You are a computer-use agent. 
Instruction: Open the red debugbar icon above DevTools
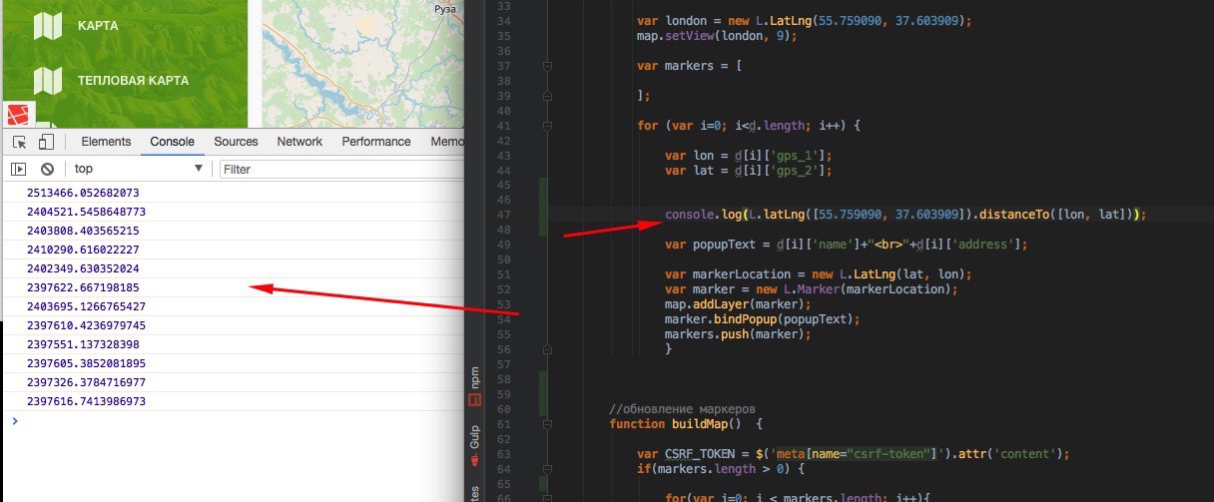17,114
